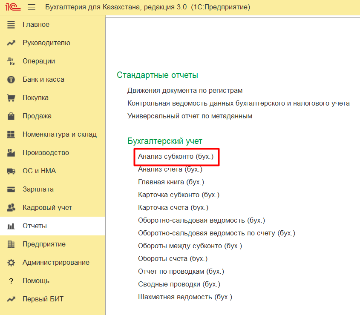
Task: Click the Администрирование gear icon
Action: click(11, 263)
